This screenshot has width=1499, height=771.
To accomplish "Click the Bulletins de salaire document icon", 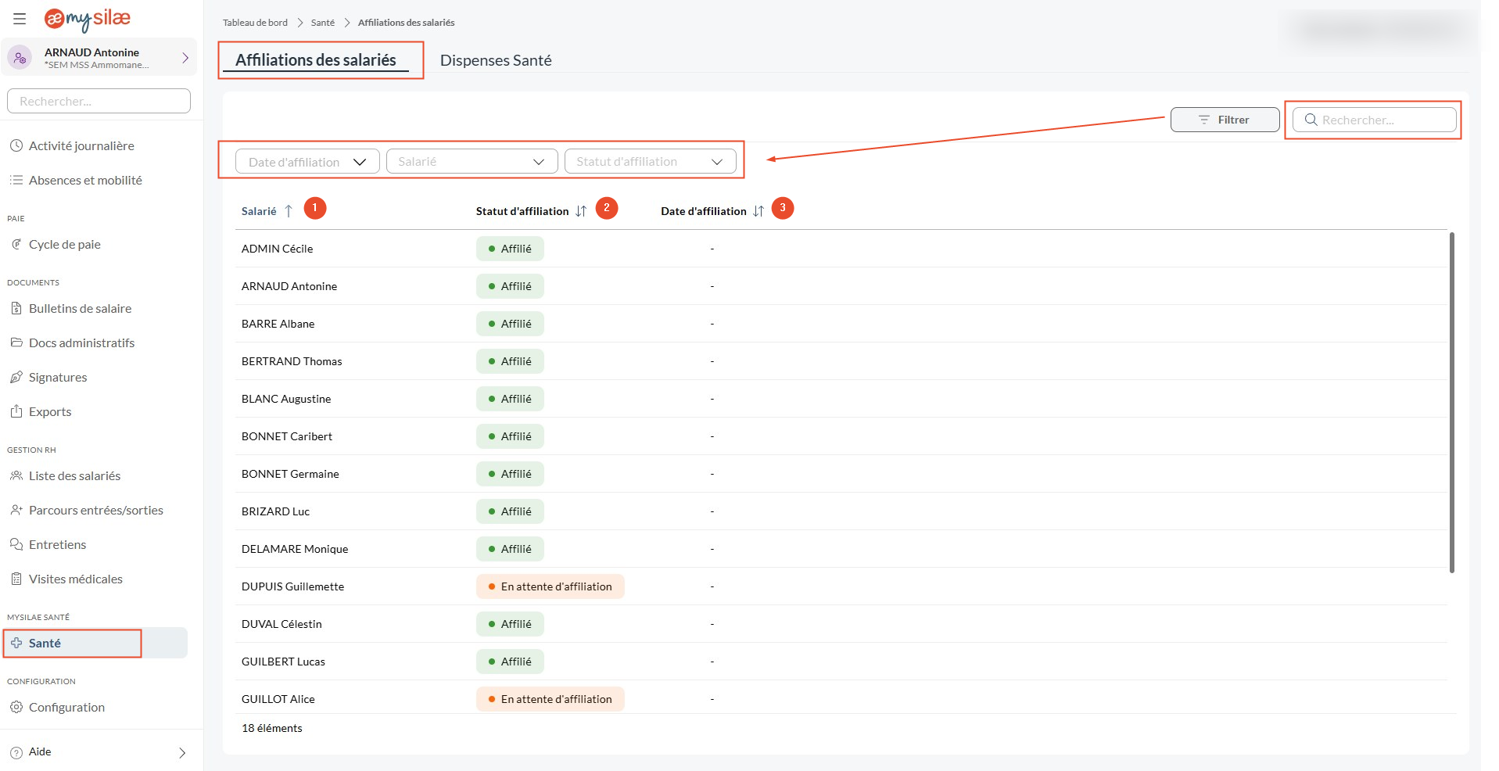I will pos(16,308).
